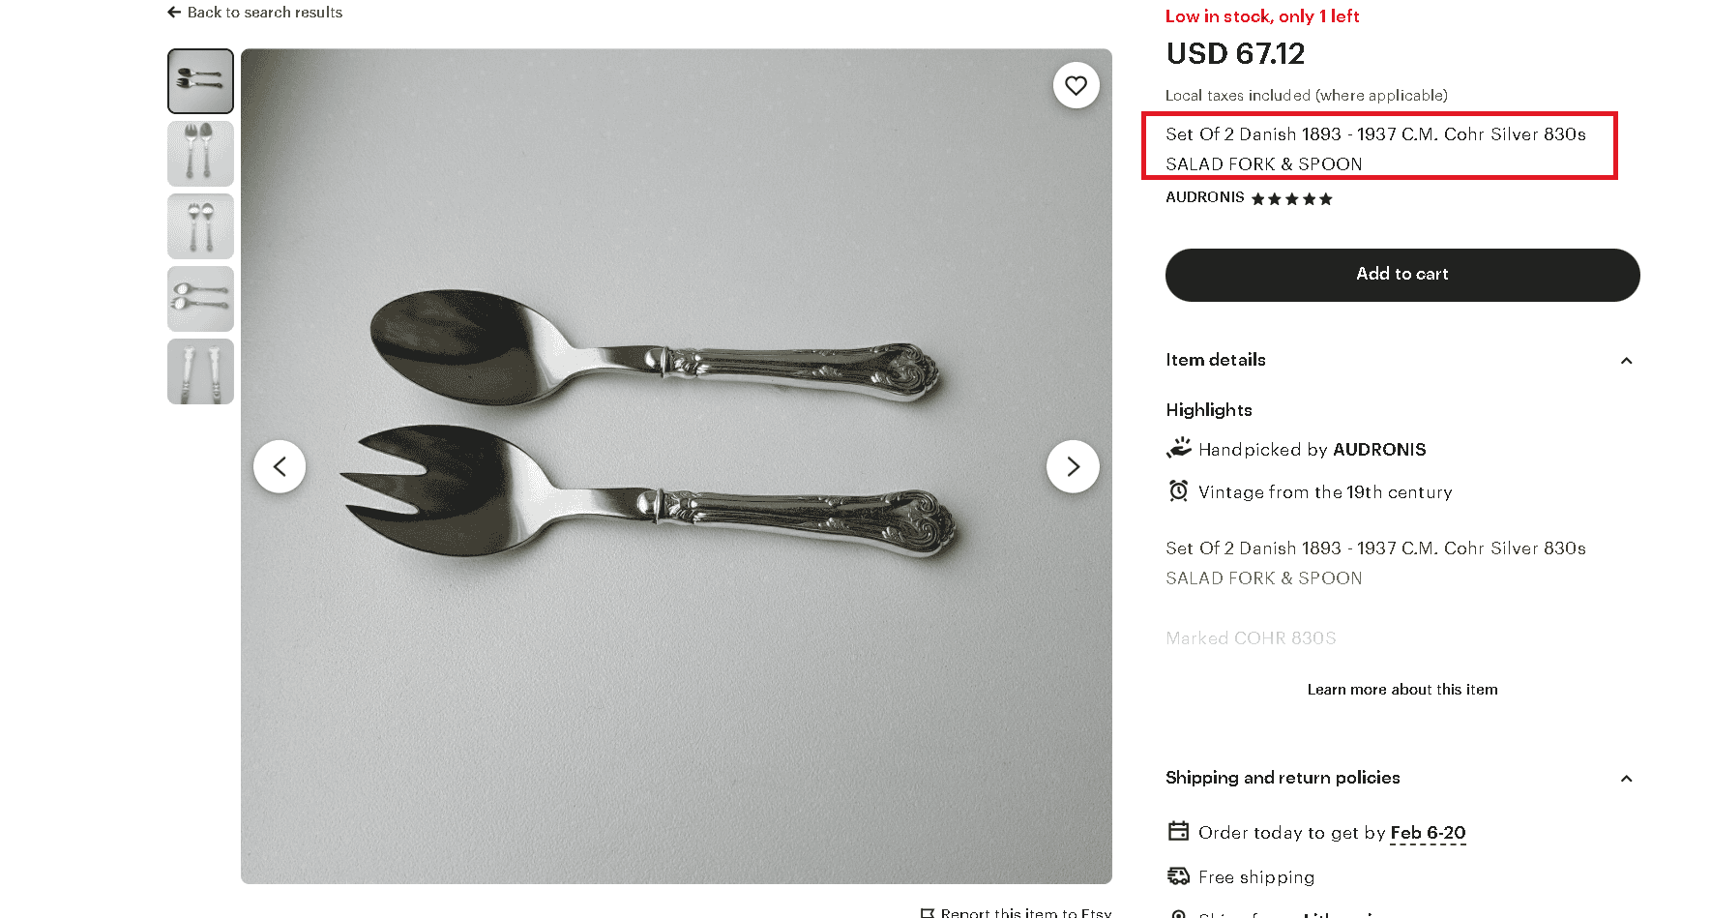Click the Handpicked by AUDRONIS hand icon
This screenshot has width=1711, height=918.
(1178, 448)
